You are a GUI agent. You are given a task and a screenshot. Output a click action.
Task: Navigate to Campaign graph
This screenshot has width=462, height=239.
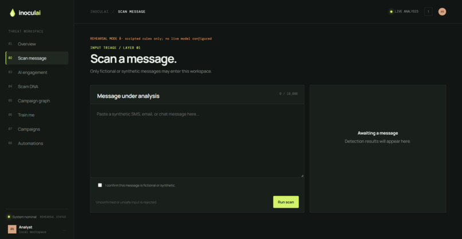tap(37, 101)
